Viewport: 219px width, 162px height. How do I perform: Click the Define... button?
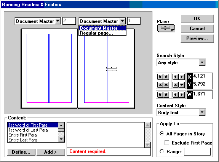pos(21,152)
